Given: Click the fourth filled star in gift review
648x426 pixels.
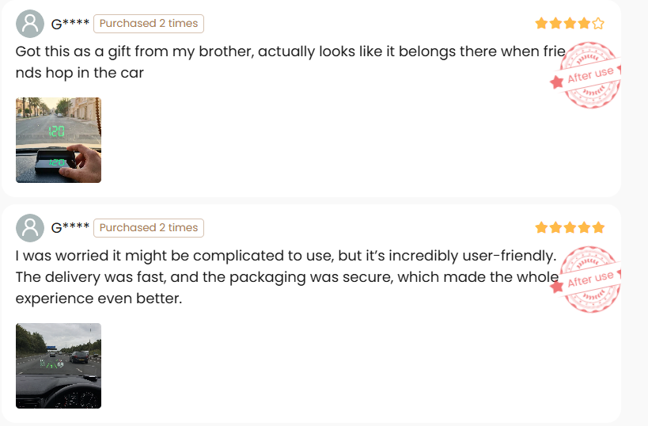Looking at the screenshot, I should coord(584,23).
